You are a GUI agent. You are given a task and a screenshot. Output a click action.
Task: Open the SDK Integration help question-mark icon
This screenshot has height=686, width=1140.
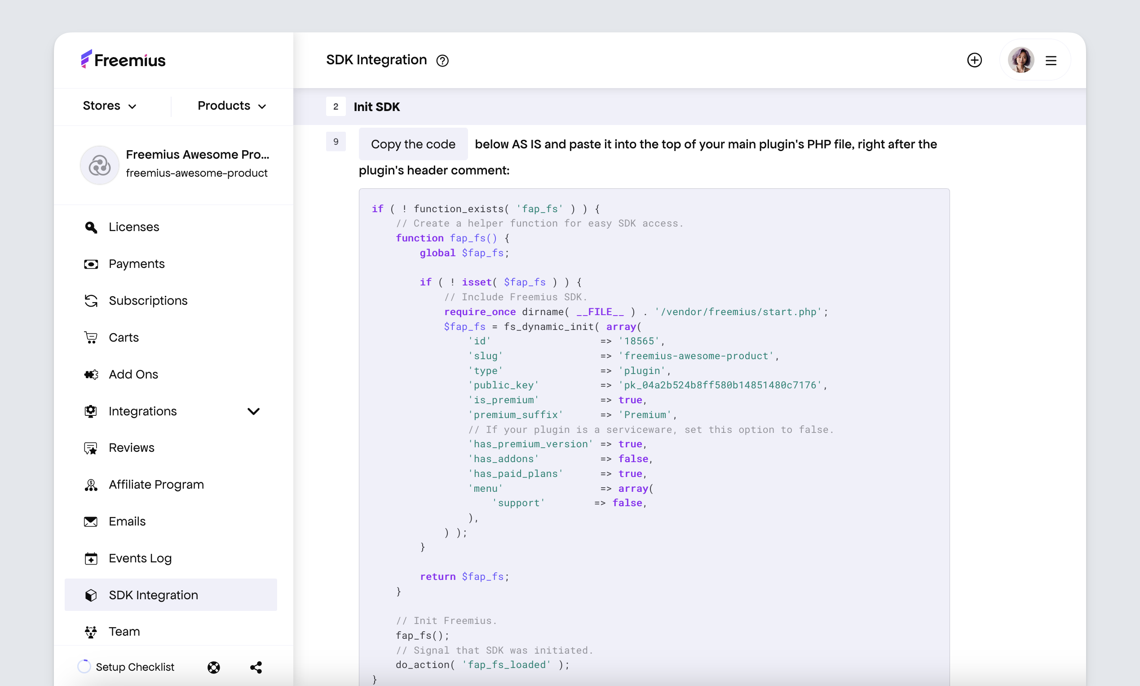click(x=442, y=61)
